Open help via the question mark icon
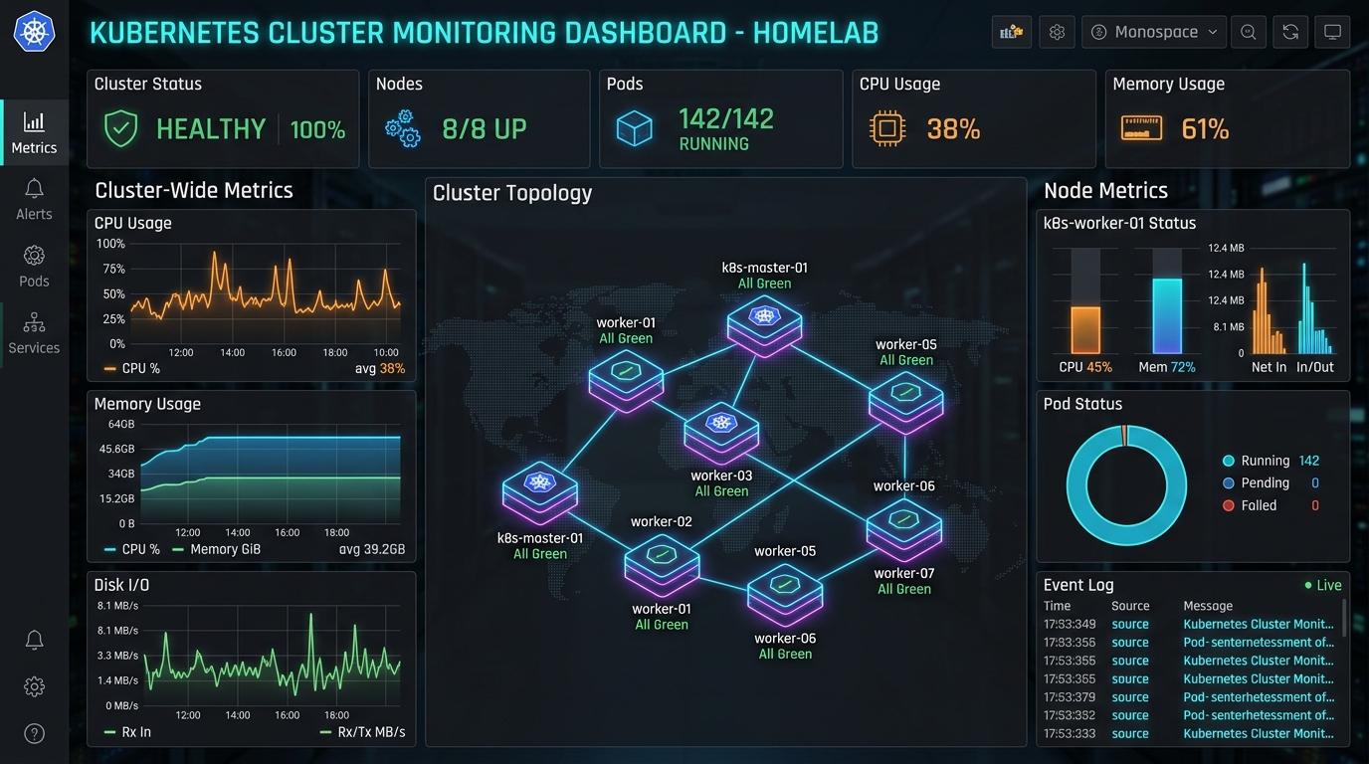Viewport: 1369px width, 764px height. 34,734
